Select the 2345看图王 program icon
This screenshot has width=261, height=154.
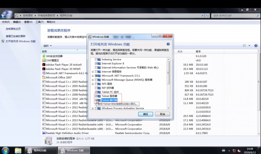tap(44, 60)
